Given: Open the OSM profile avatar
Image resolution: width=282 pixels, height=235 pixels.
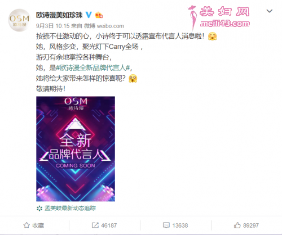Looking at the screenshot, I should click(19, 20).
